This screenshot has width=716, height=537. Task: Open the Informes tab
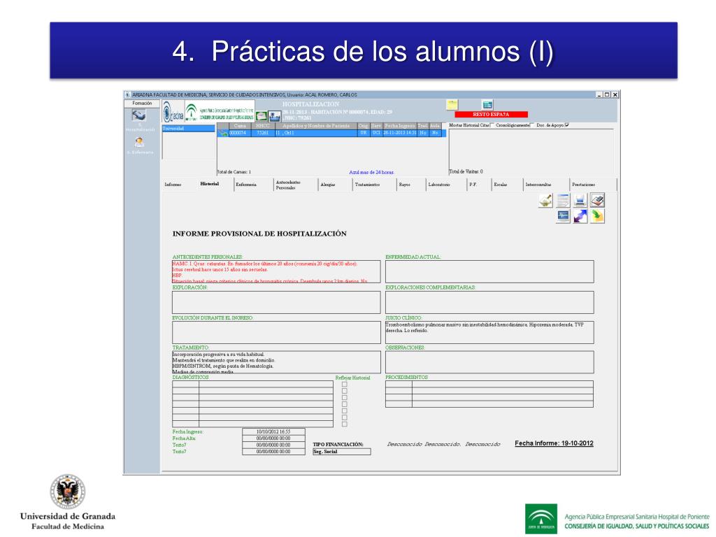pyautogui.click(x=173, y=185)
